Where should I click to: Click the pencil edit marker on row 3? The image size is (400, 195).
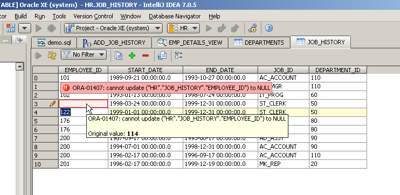coord(52,103)
